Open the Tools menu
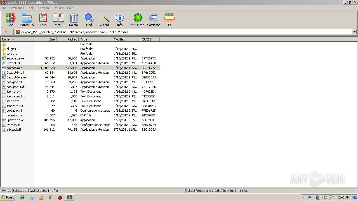 (31, 8)
